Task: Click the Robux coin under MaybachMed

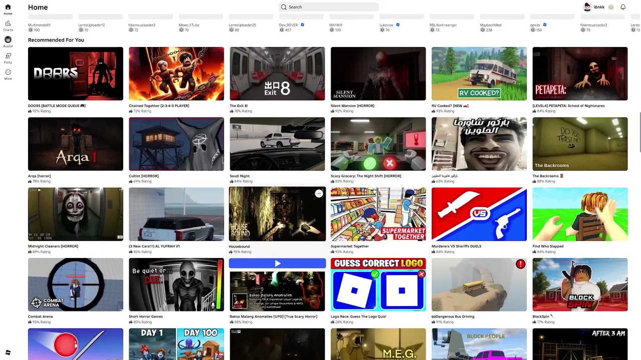Action: click(x=483, y=30)
